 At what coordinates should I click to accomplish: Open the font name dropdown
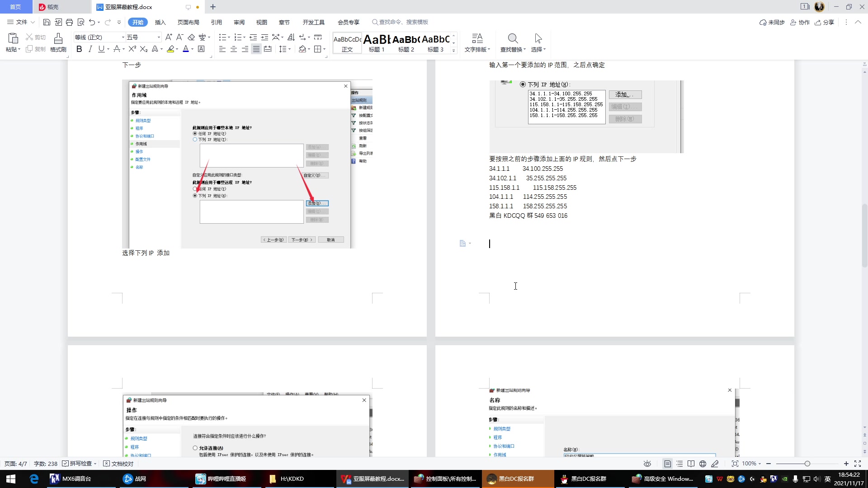123,37
